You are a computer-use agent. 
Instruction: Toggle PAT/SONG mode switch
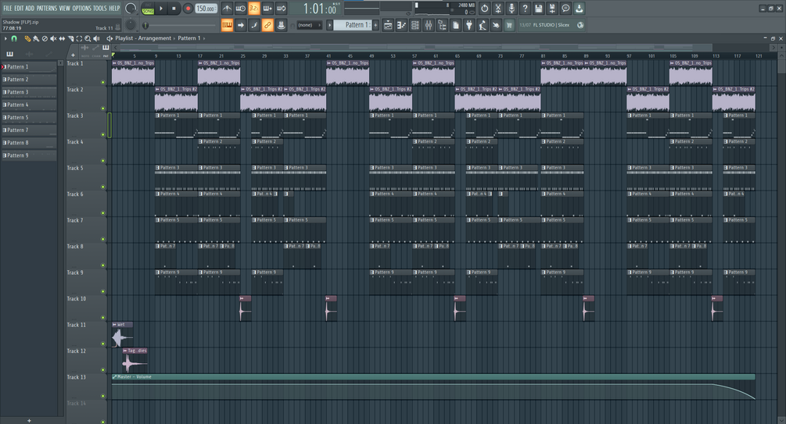(148, 9)
